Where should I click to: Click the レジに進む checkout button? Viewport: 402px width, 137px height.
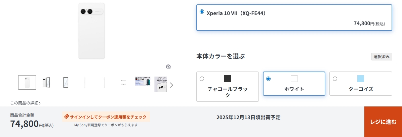383,122
